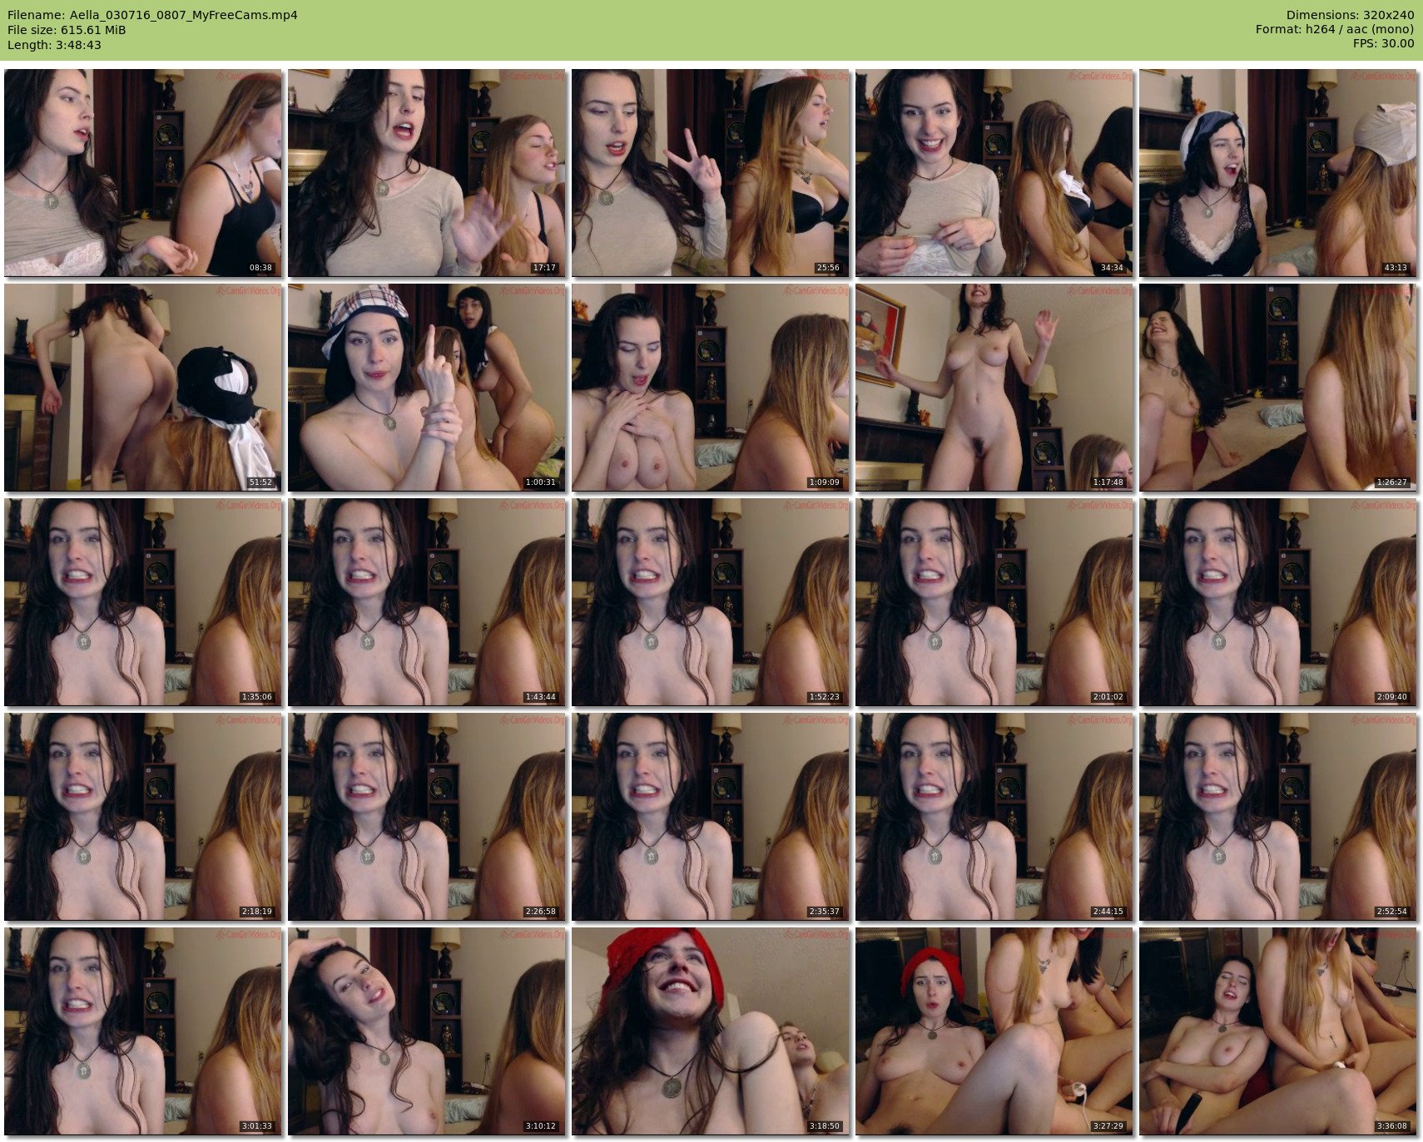Image resolution: width=1423 pixels, height=1142 pixels.
Task: Click the 'Format: h264 / aac (mono)' text
Action: tap(1335, 30)
